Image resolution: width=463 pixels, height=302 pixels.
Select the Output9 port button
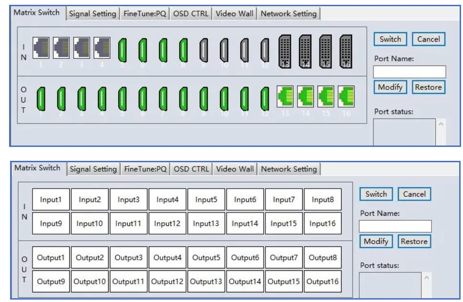51,281
